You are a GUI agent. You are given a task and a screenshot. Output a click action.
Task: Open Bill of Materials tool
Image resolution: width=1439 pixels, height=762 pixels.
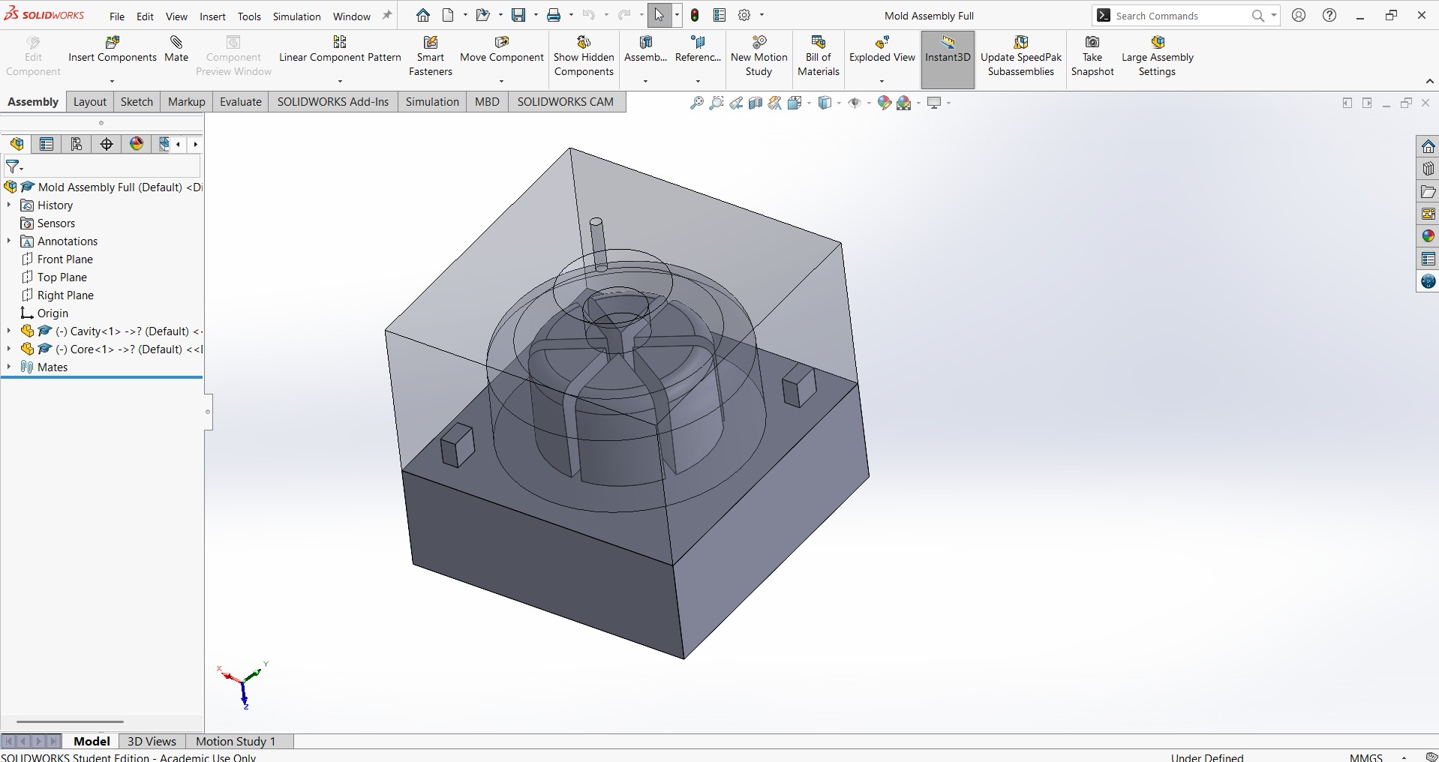pyautogui.click(x=819, y=56)
